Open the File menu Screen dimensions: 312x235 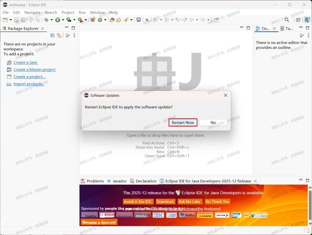point(5,12)
